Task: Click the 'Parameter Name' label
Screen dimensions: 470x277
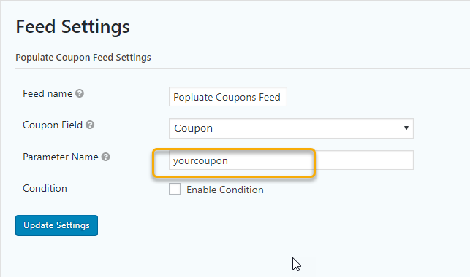Action: (61, 157)
